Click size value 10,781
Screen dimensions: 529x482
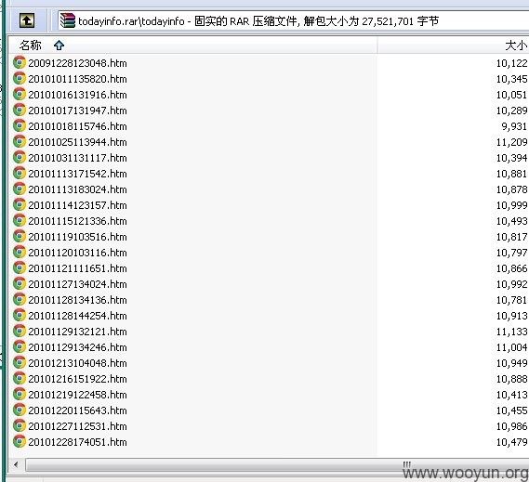click(x=511, y=300)
